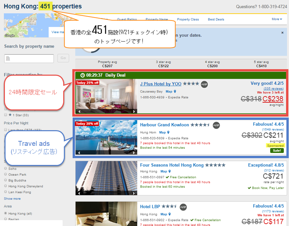Sort results by Property Class

click(x=188, y=19)
